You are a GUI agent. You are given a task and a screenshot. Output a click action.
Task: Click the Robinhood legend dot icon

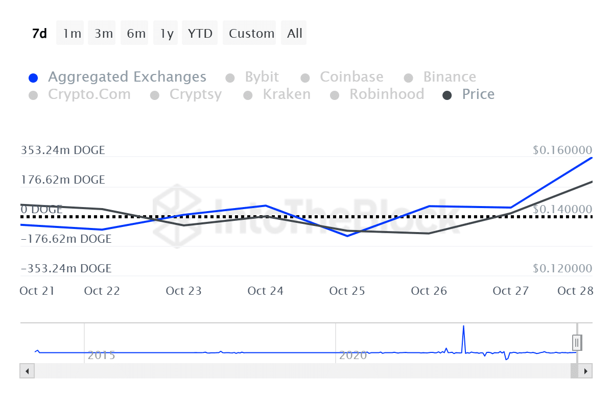[335, 95]
